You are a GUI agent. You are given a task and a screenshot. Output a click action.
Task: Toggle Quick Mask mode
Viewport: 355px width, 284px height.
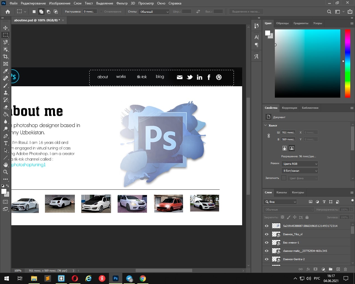[6, 202]
